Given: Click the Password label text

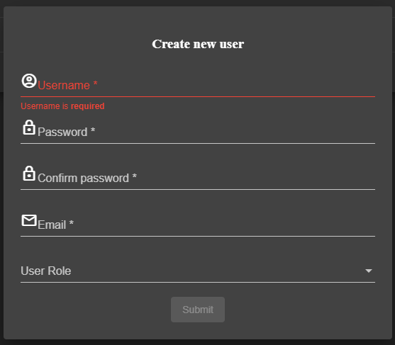Looking at the screenshot, I should pyautogui.click(x=62, y=132).
